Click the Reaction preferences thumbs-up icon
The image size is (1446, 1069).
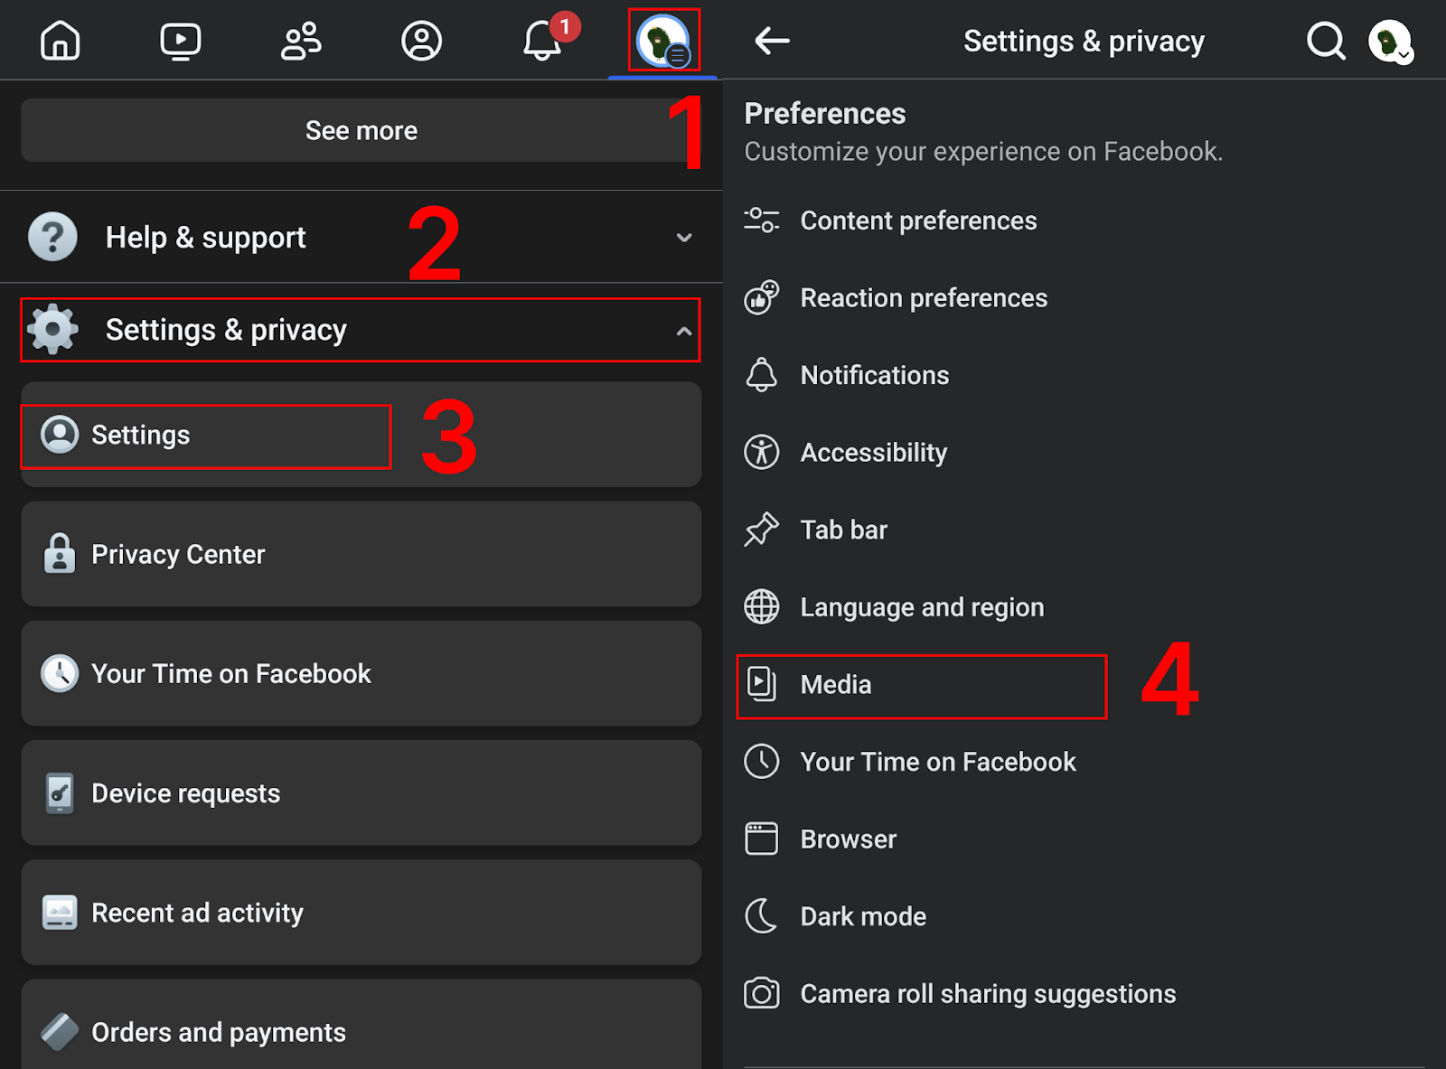pyautogui.click(x=761, y=297)
